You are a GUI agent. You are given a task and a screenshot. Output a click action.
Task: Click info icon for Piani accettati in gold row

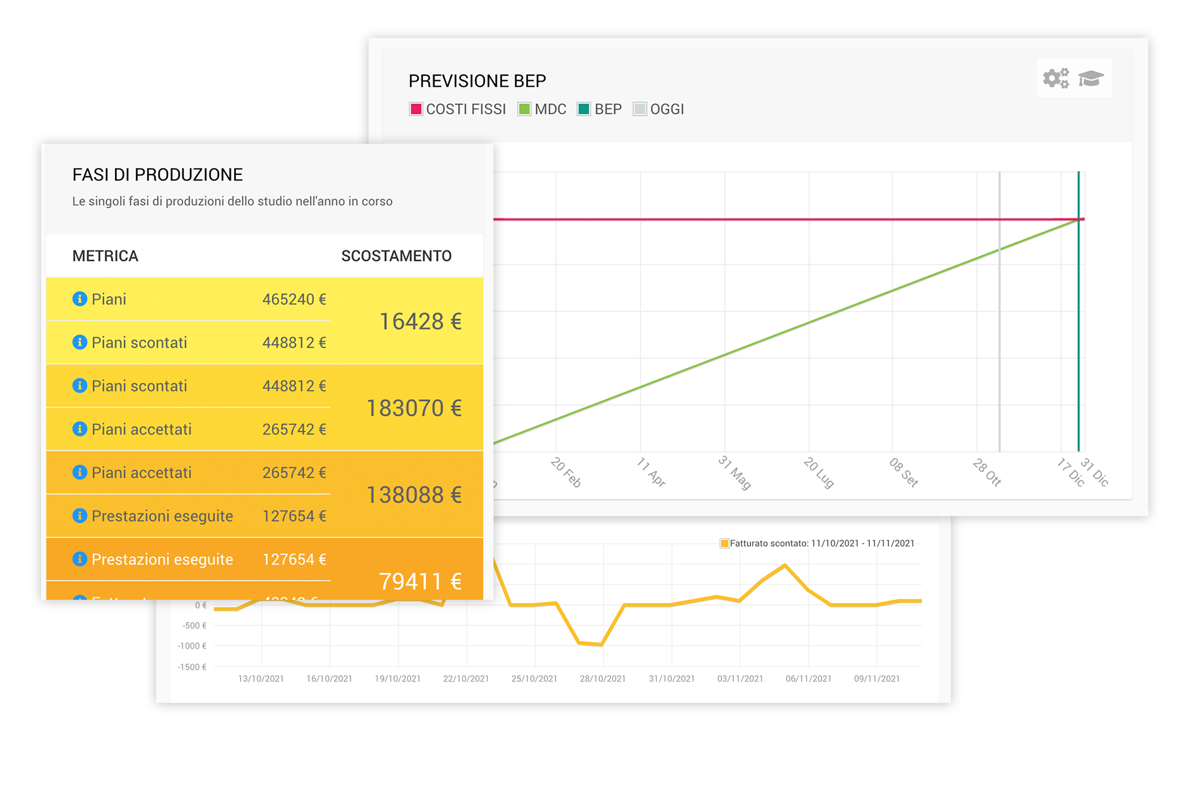80,429
